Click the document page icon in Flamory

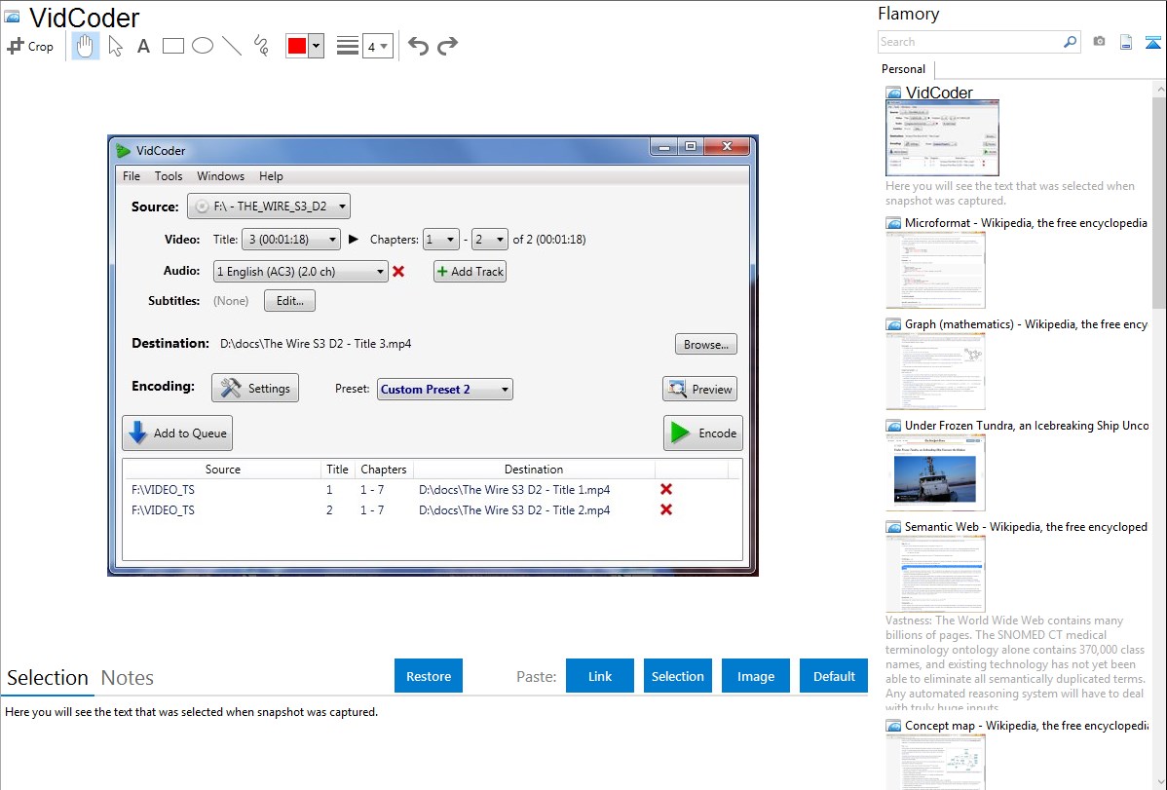pos(1126,42)
